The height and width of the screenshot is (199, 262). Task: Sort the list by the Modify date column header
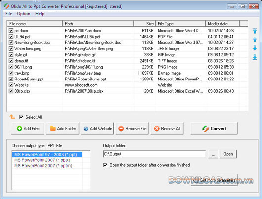[222, 24]
